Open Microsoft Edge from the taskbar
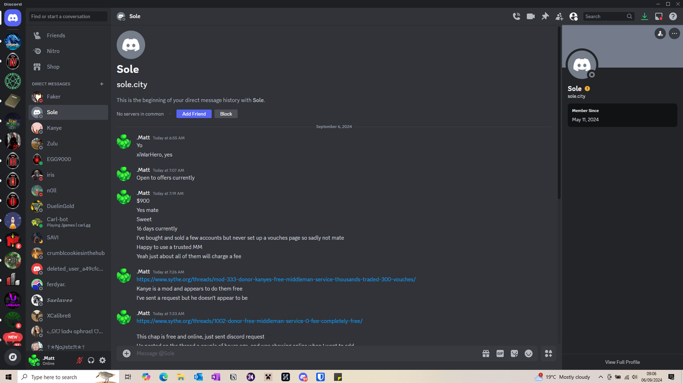The image size is (683, 383). pos(163,377)
